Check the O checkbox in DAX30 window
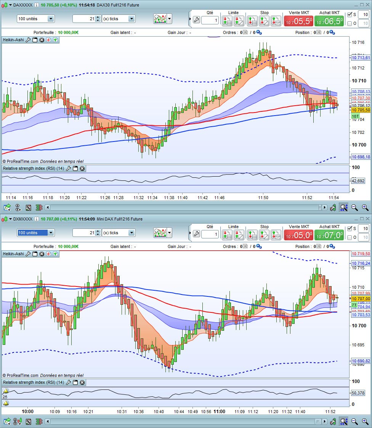Image resolution: width=372 pixels, height=428 pixels. (x=350, y=24)
